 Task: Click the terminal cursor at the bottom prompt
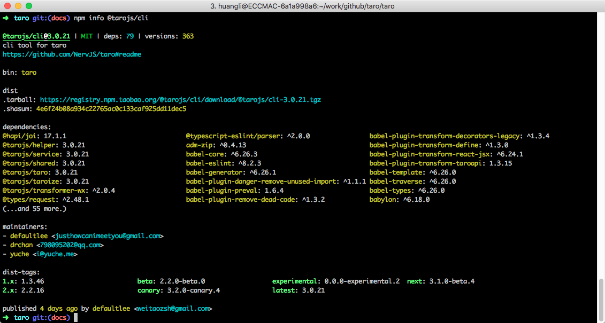(76, 318)
